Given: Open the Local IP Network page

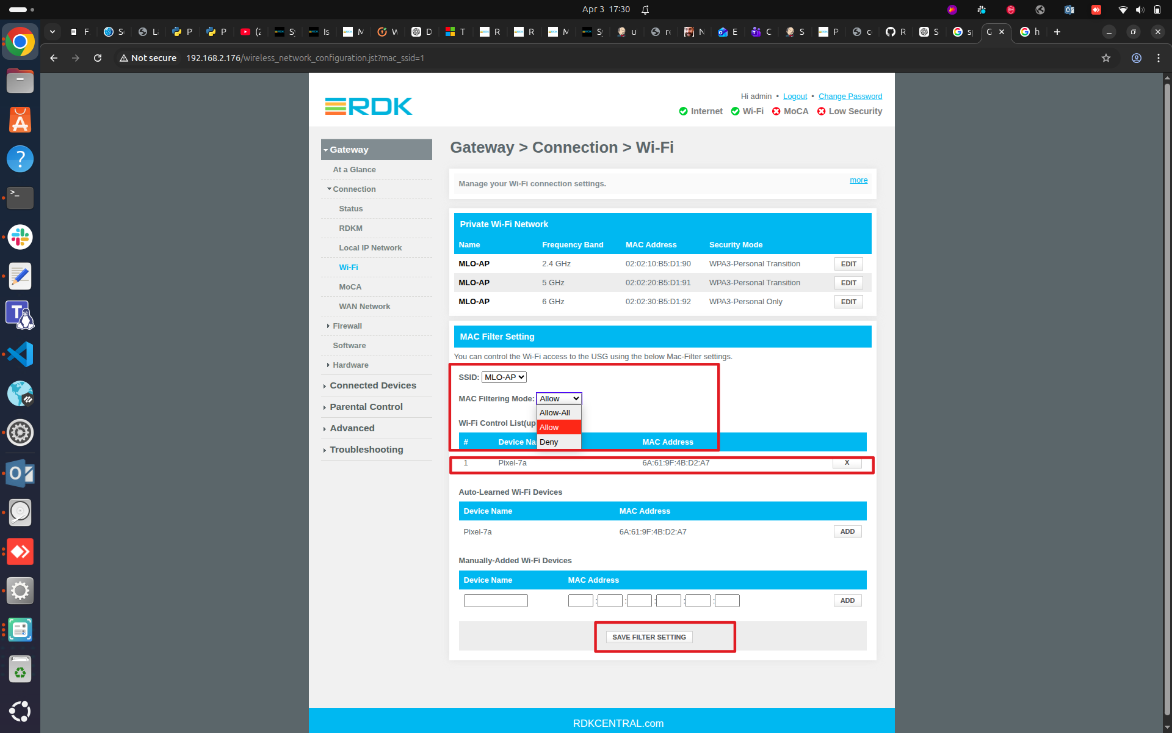Looking at the screenshot, I should [370, 248].
